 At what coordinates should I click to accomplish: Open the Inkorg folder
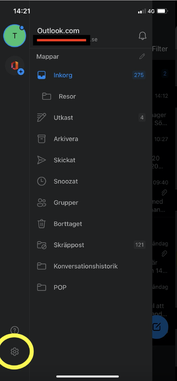63,75
